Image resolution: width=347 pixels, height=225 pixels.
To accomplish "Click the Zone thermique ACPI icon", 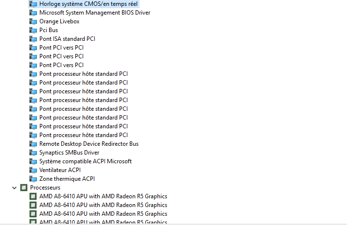I will point(33,179).
